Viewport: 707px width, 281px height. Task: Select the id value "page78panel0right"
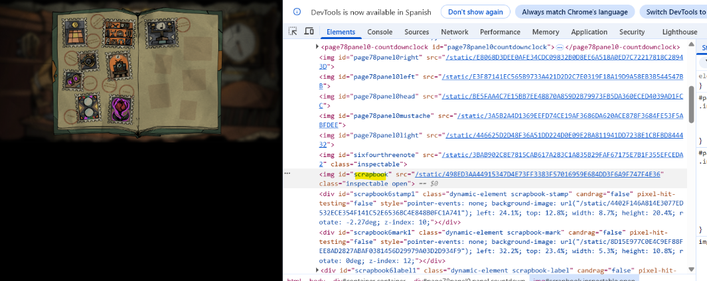coord(387,57)
